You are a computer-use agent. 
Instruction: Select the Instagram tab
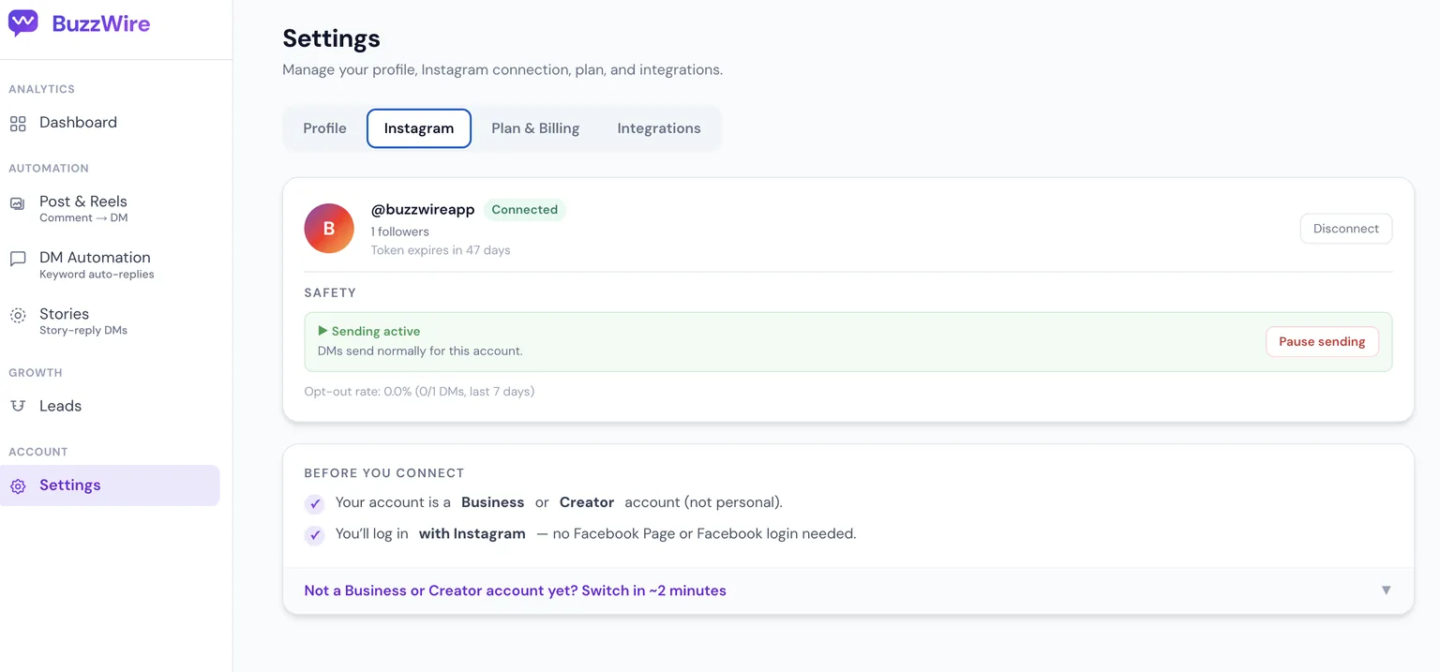click(x=419, y=128)
